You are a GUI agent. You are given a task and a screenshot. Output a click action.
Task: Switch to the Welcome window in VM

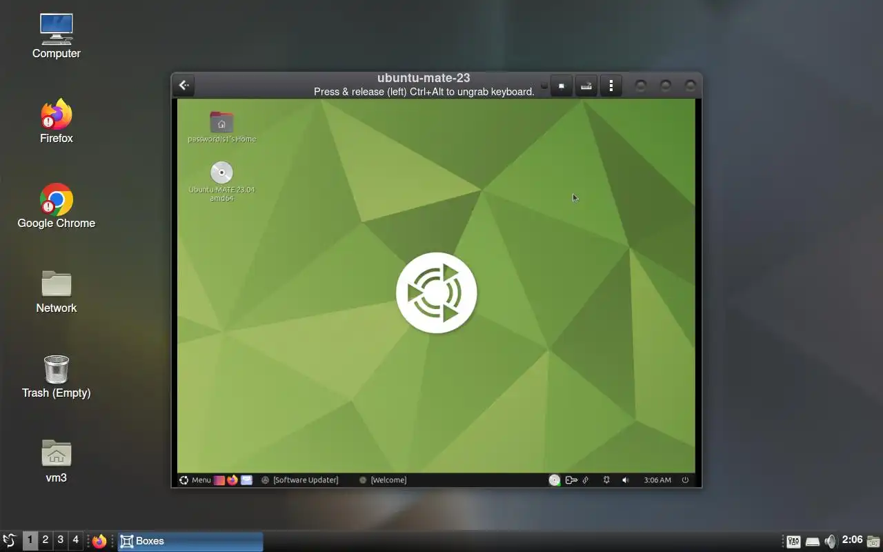(x=383, y=480)
